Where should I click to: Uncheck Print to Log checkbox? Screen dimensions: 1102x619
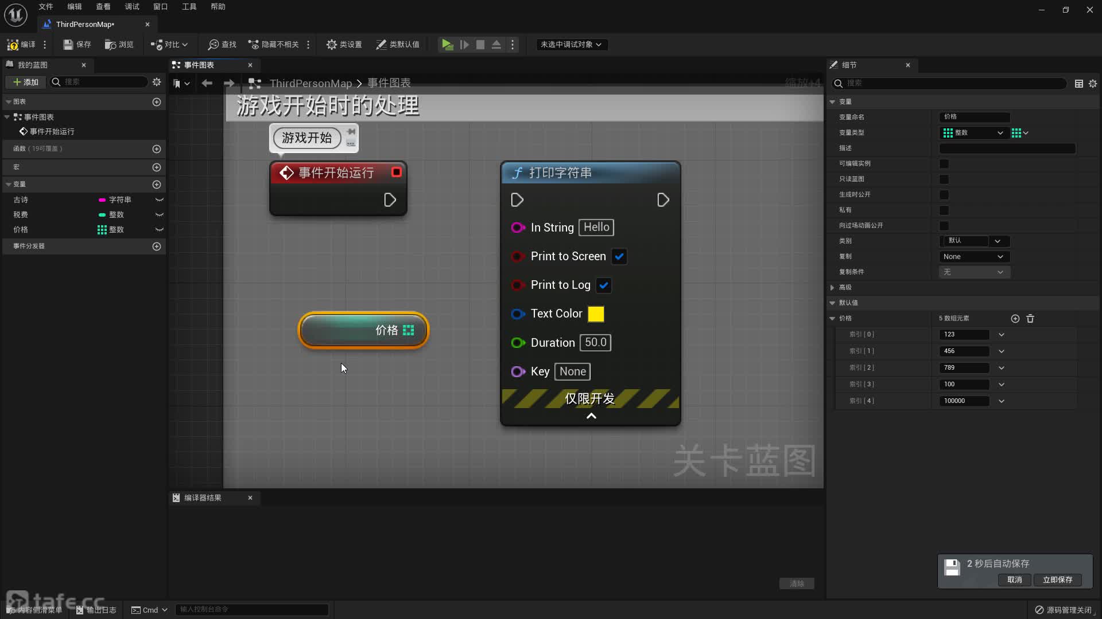tap(603, 285)
